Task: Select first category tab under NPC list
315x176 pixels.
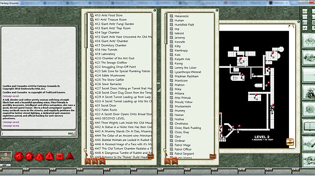Action: click(168, 161)
